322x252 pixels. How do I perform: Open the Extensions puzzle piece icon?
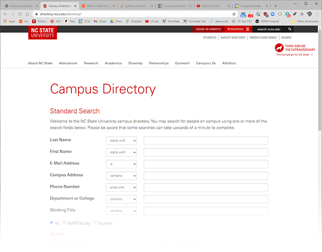click(x=302, y=14)
